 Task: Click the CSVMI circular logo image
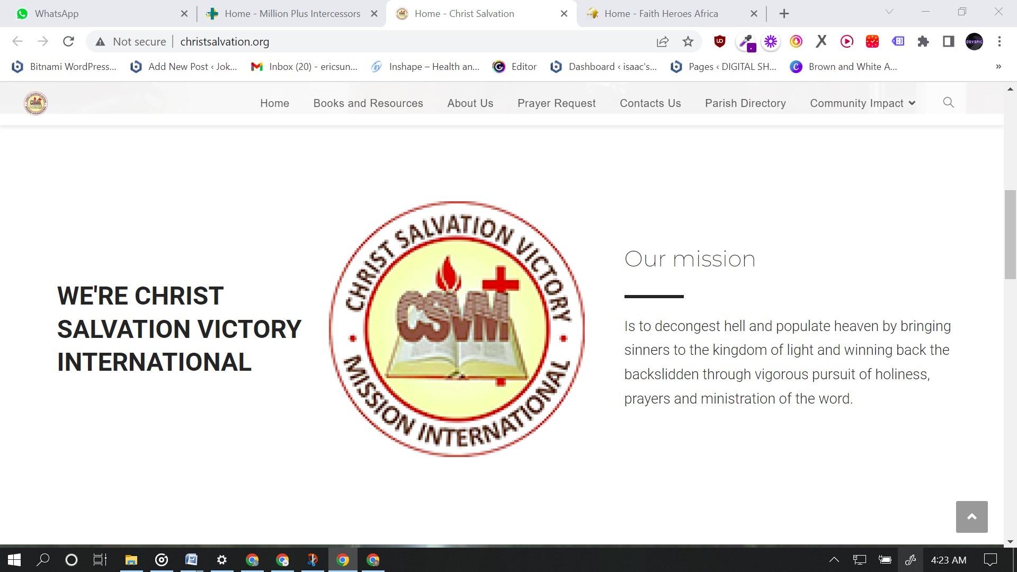pyautogui.click(x=457, y=329)
